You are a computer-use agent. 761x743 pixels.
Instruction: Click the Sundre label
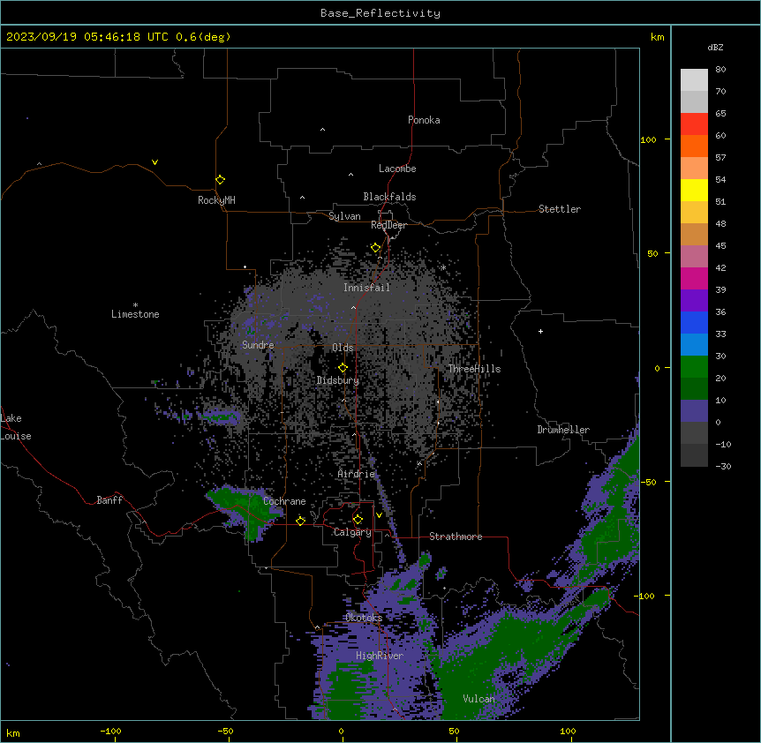258,345
